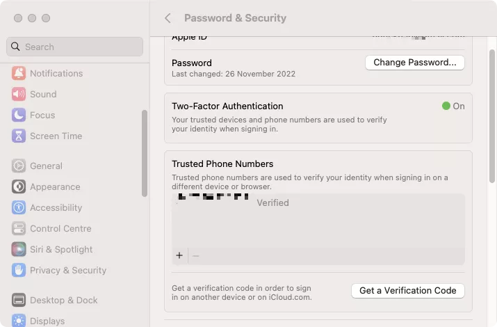
Task: Select the Sound speaker icon
Action: click(x=19, y=94)
